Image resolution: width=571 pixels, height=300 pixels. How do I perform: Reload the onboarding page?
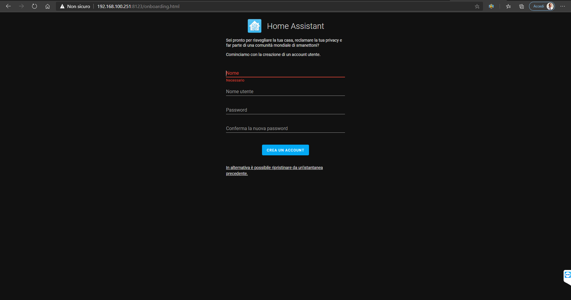tap(34, 6)
